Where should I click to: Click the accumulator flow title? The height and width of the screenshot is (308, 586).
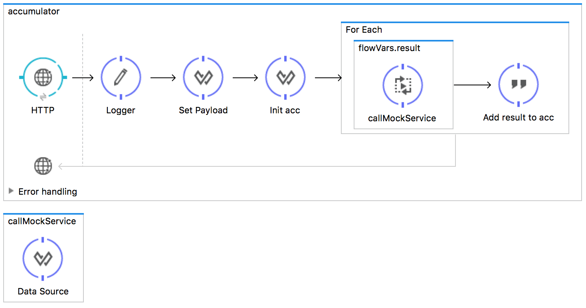tap(34, 11)
